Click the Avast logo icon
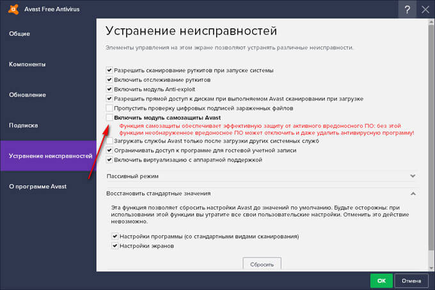 pyautogui.click(x=13, y=9)
